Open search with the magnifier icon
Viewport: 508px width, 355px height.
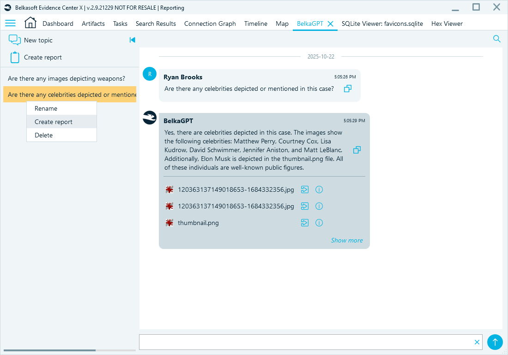pyautogui.click(x=496, y=39)
